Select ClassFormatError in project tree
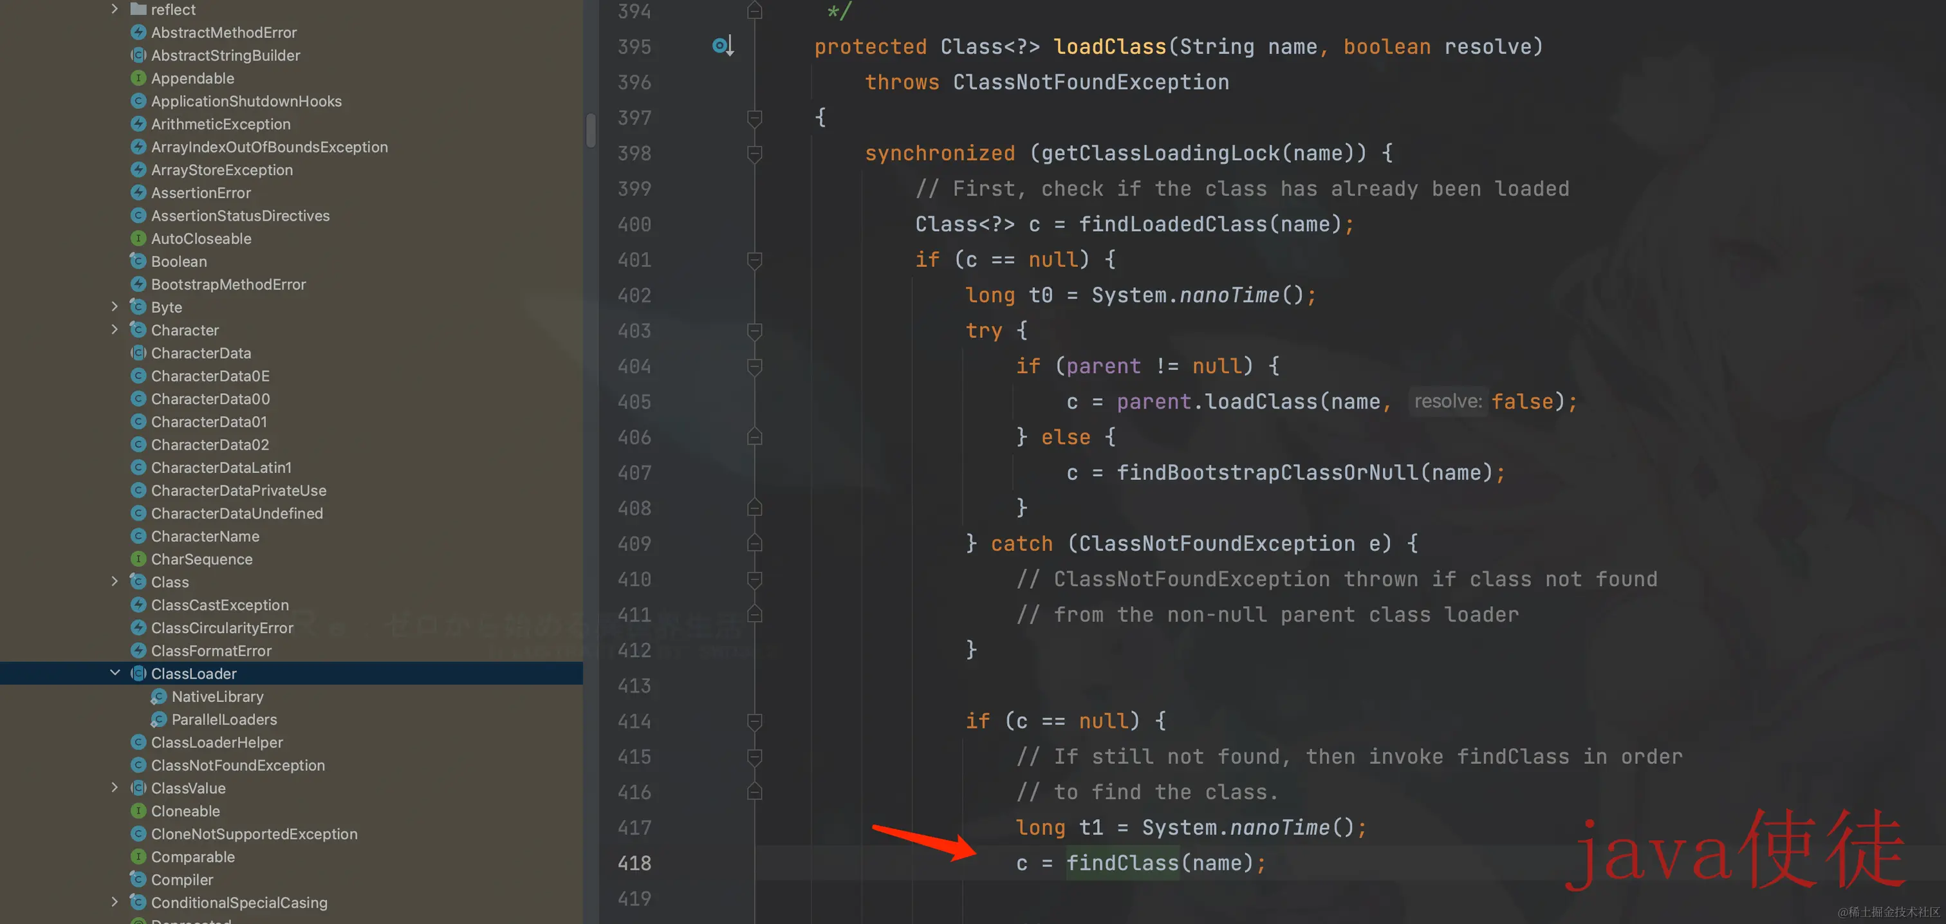The image size is (1946, 924). coord(212,651)
